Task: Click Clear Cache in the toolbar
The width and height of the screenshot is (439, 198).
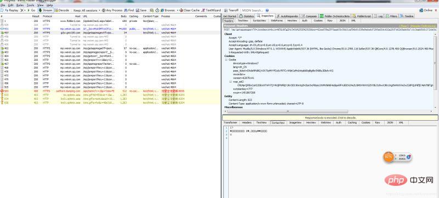Action: pos(189,10)
